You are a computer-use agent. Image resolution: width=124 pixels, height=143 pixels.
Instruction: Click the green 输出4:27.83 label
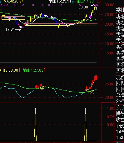(x=33, y=70)
